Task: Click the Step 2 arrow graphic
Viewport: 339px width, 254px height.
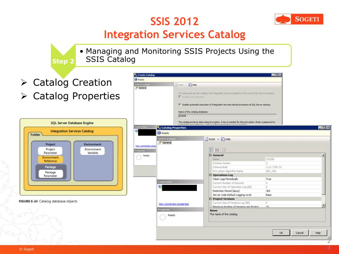Action: 63,61
